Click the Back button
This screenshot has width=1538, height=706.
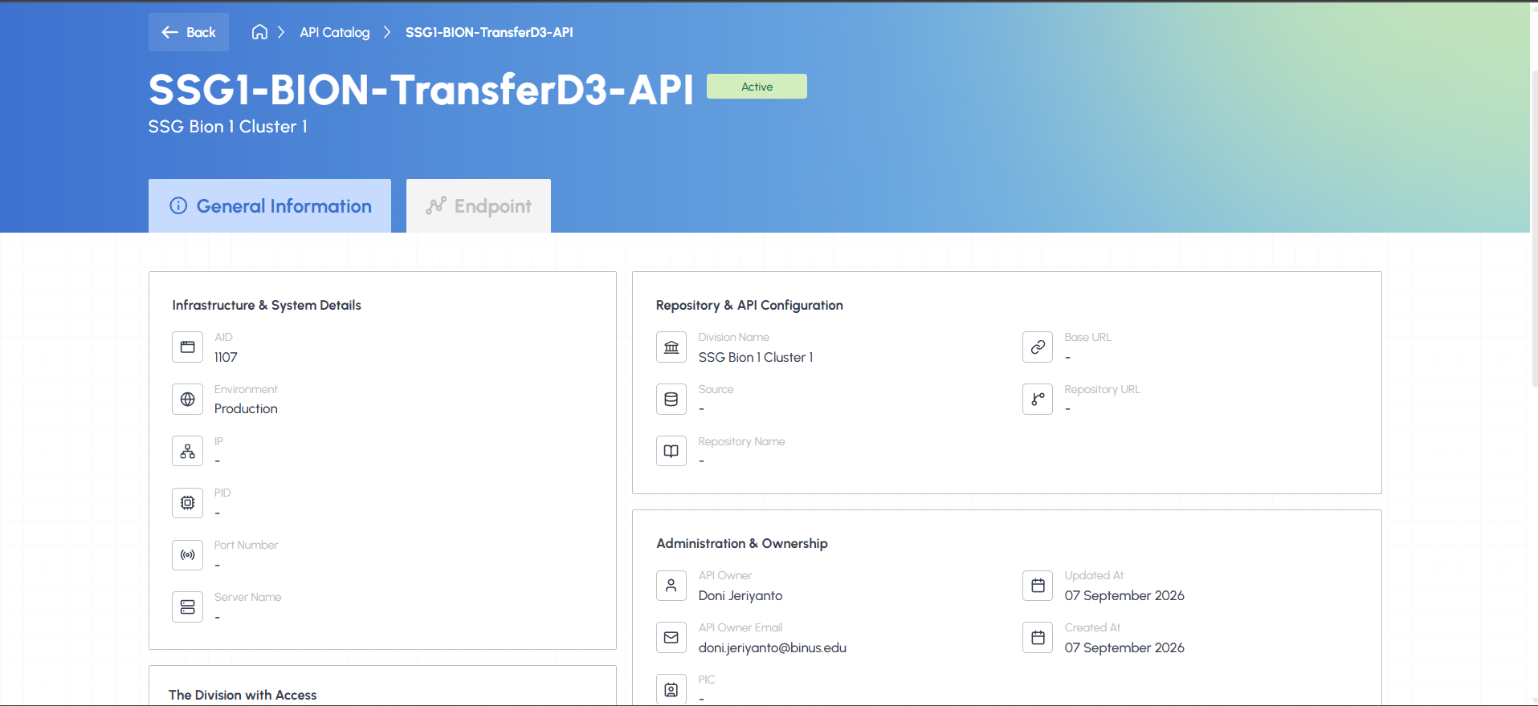coord(189,32)
